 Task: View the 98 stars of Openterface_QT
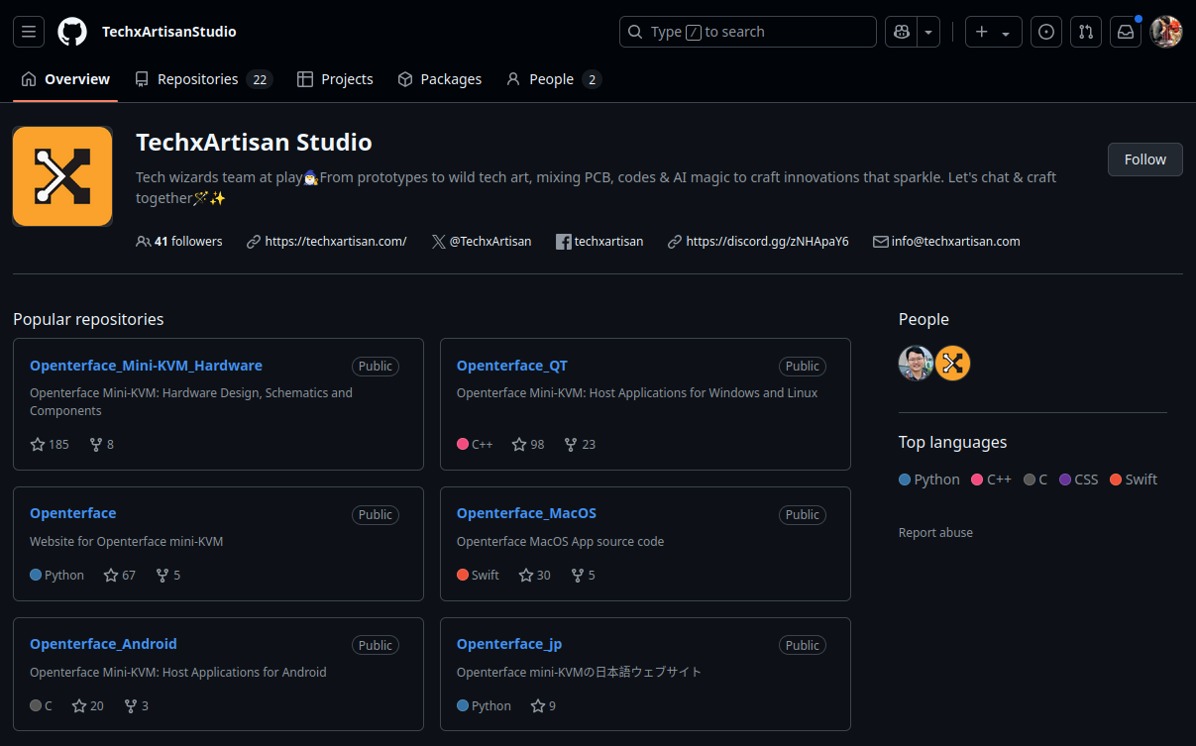coord(528,445)
